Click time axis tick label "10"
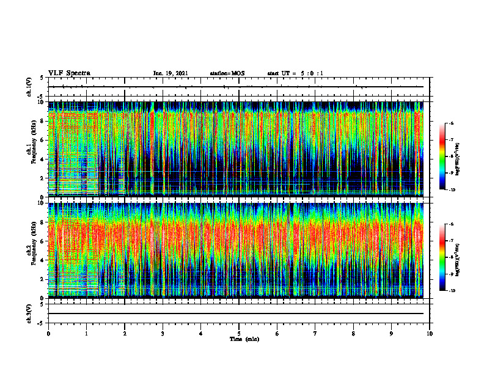This screenshot has width=484, height=374. pyautogui.click(x=430, y=334)
